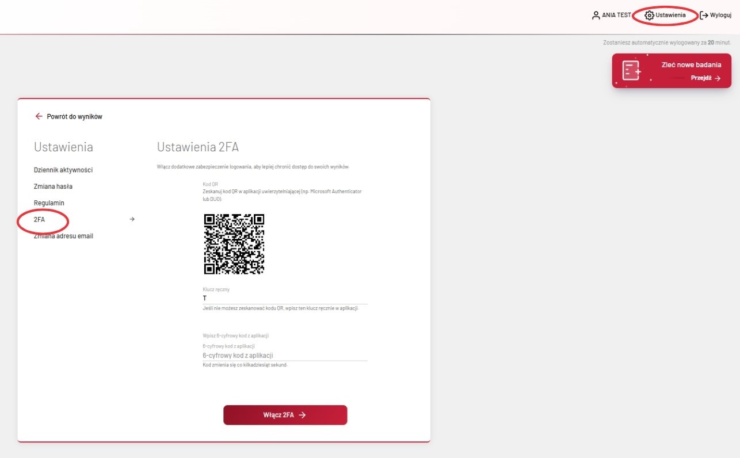Click the Ustawienia sidebar heading
The height and width of the screenshot is (458, 740).
click(x=63, y=147)
